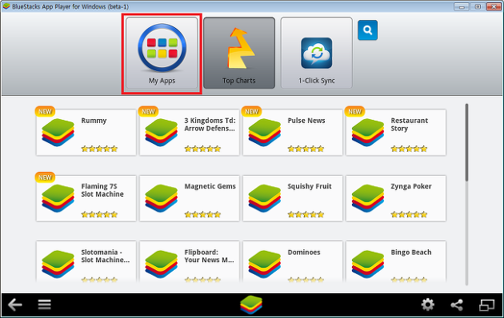This screenshot has height=318, width=504.
Task: Open the Rummy app icon
Action: point(58,133)
